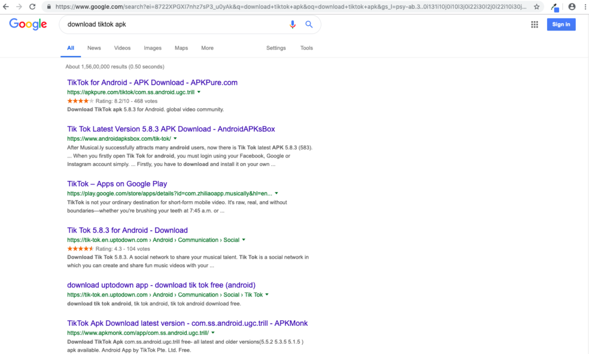Click the https://apkpure.com/tiktok/com.ss.android.ugc.trill URL text

click(131, 93)
